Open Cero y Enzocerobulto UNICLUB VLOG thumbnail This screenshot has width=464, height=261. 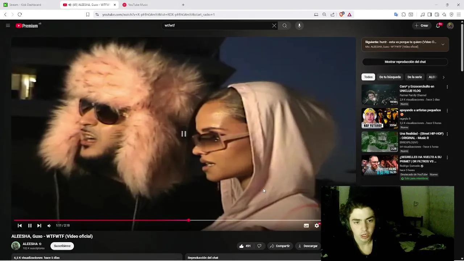click(380, 95)
